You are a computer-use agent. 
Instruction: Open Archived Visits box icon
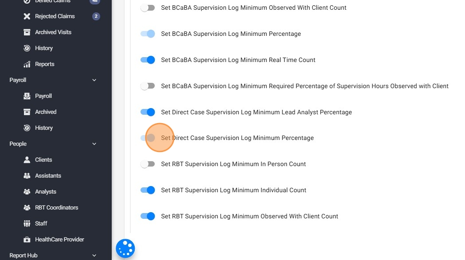tap(27, 32)
